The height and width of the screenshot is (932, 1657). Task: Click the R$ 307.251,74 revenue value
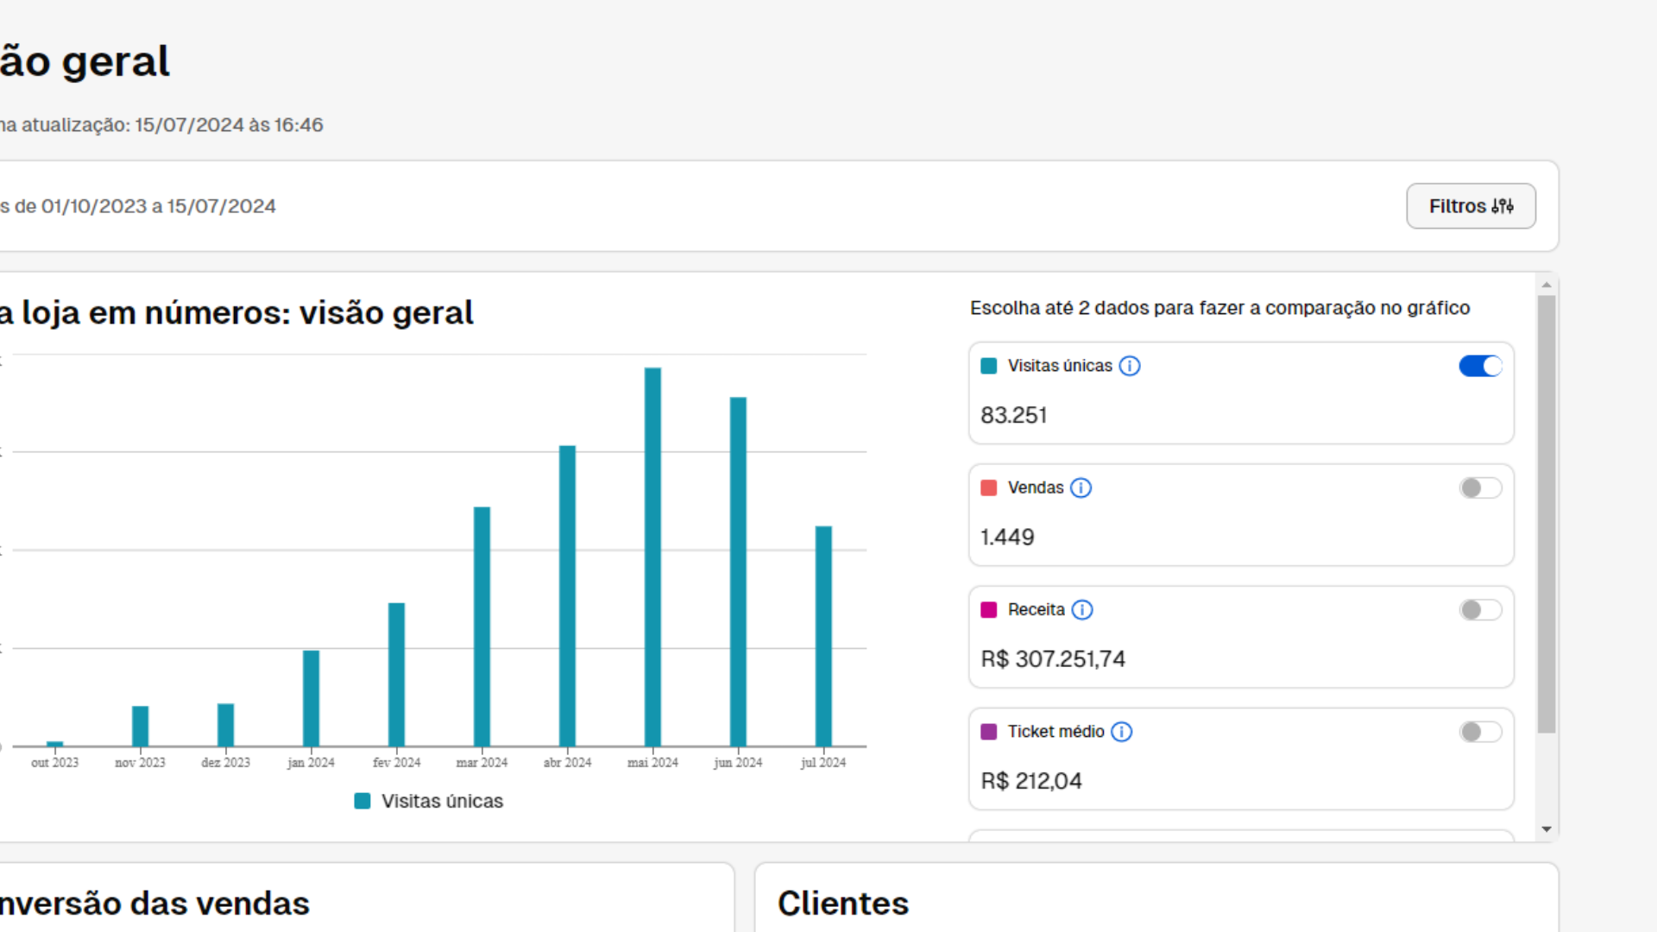[x=1053, y=659]
